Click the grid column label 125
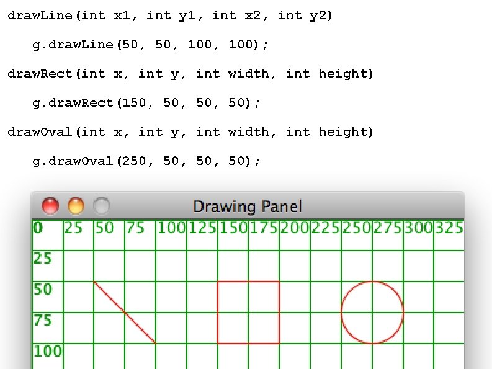This screenshot has width=492, height=369. 202,228
